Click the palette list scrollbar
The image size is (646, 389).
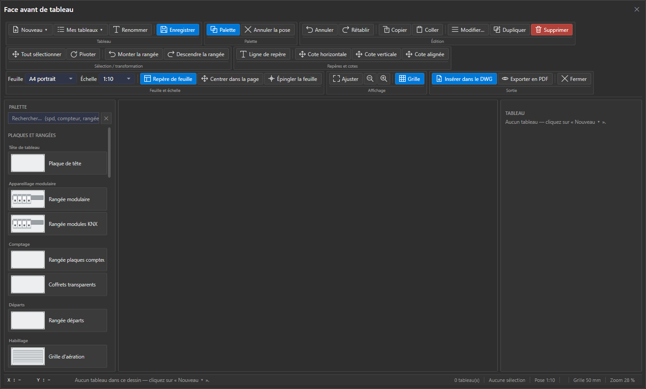109,153
